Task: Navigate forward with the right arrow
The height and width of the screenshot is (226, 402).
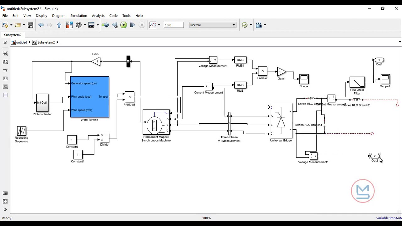Action: pos(50,25)
